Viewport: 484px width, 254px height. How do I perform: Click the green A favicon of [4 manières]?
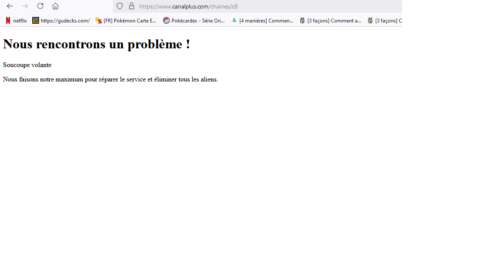pyautogui.click(x=234, y=20)
